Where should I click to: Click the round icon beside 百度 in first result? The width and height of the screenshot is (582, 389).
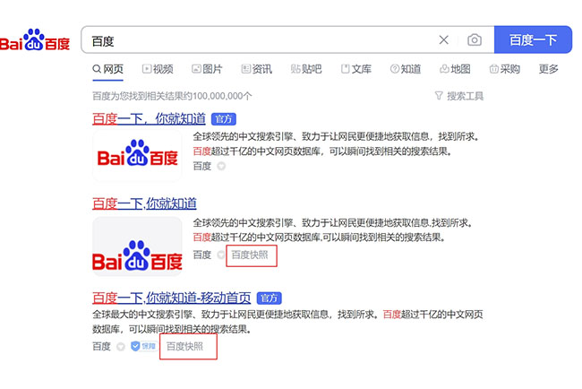(221, 166)
